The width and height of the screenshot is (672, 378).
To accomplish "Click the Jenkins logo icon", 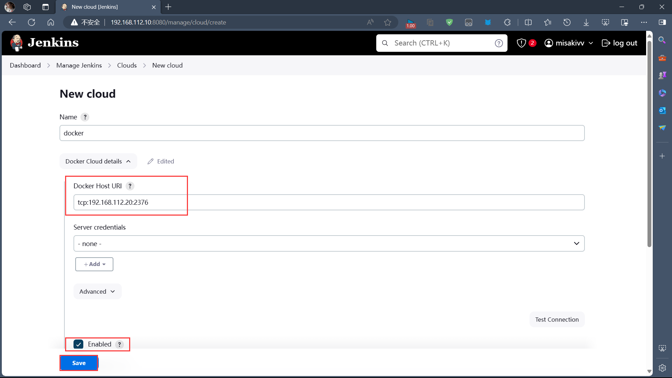I will point(16,43).
